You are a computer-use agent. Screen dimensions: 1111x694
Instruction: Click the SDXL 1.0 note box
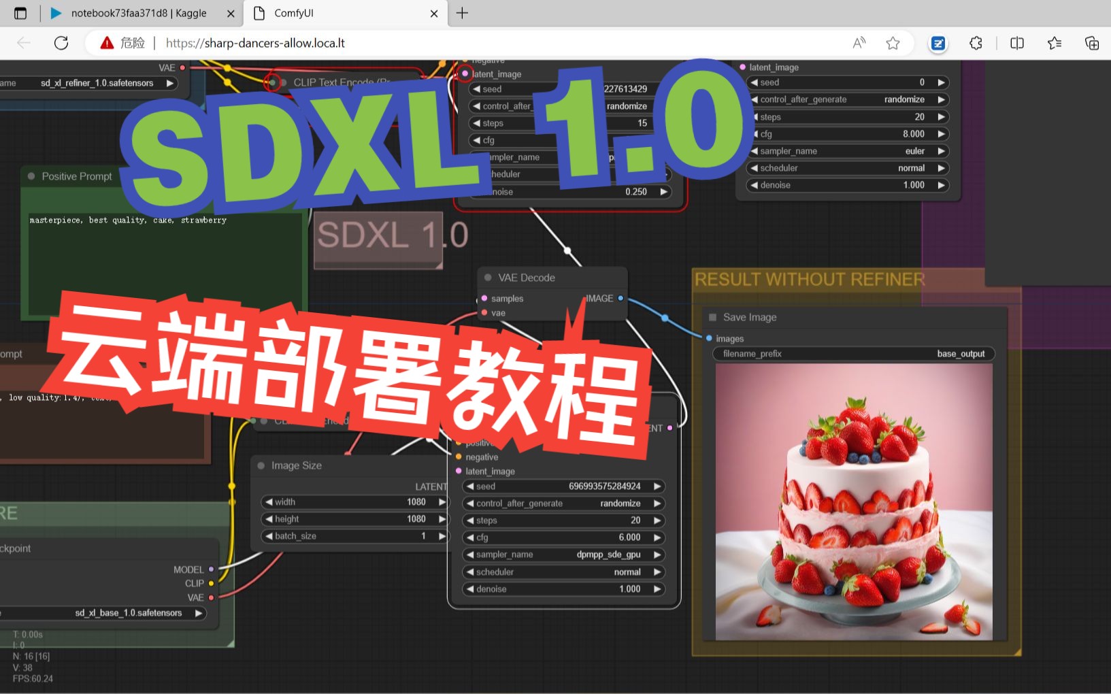pos(378,239)
